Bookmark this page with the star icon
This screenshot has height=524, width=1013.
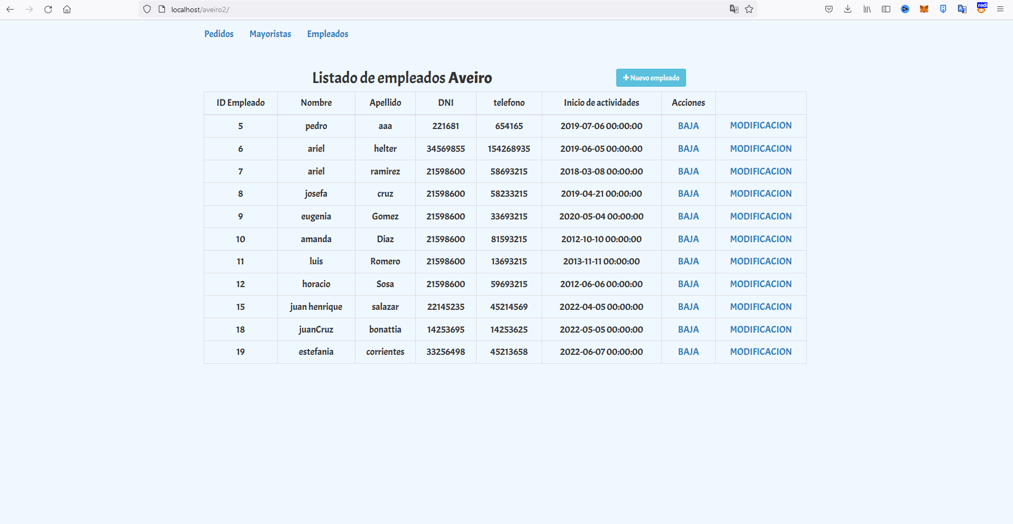point(749,9)
